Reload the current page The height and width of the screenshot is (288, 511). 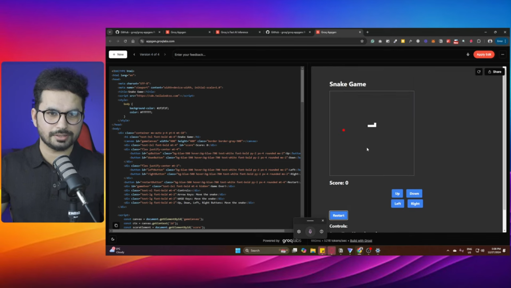(125, 41)
